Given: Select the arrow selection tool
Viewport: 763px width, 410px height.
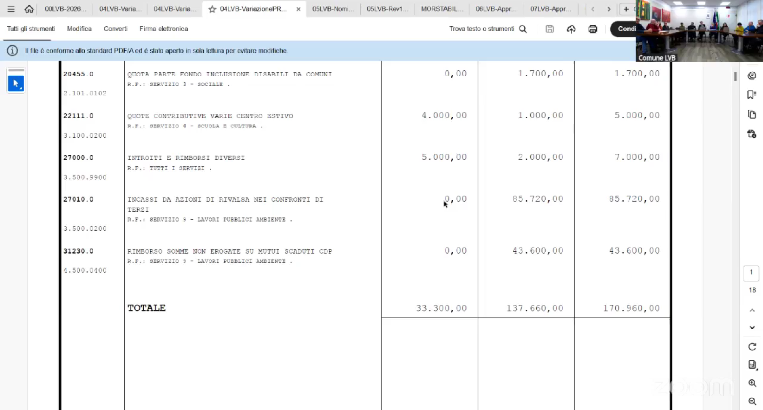Looking at the screenshot, I should point(16,84).
